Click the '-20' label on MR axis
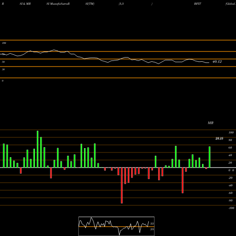Image resolution: width=236 pixels, height=236 pixels. 230,178
